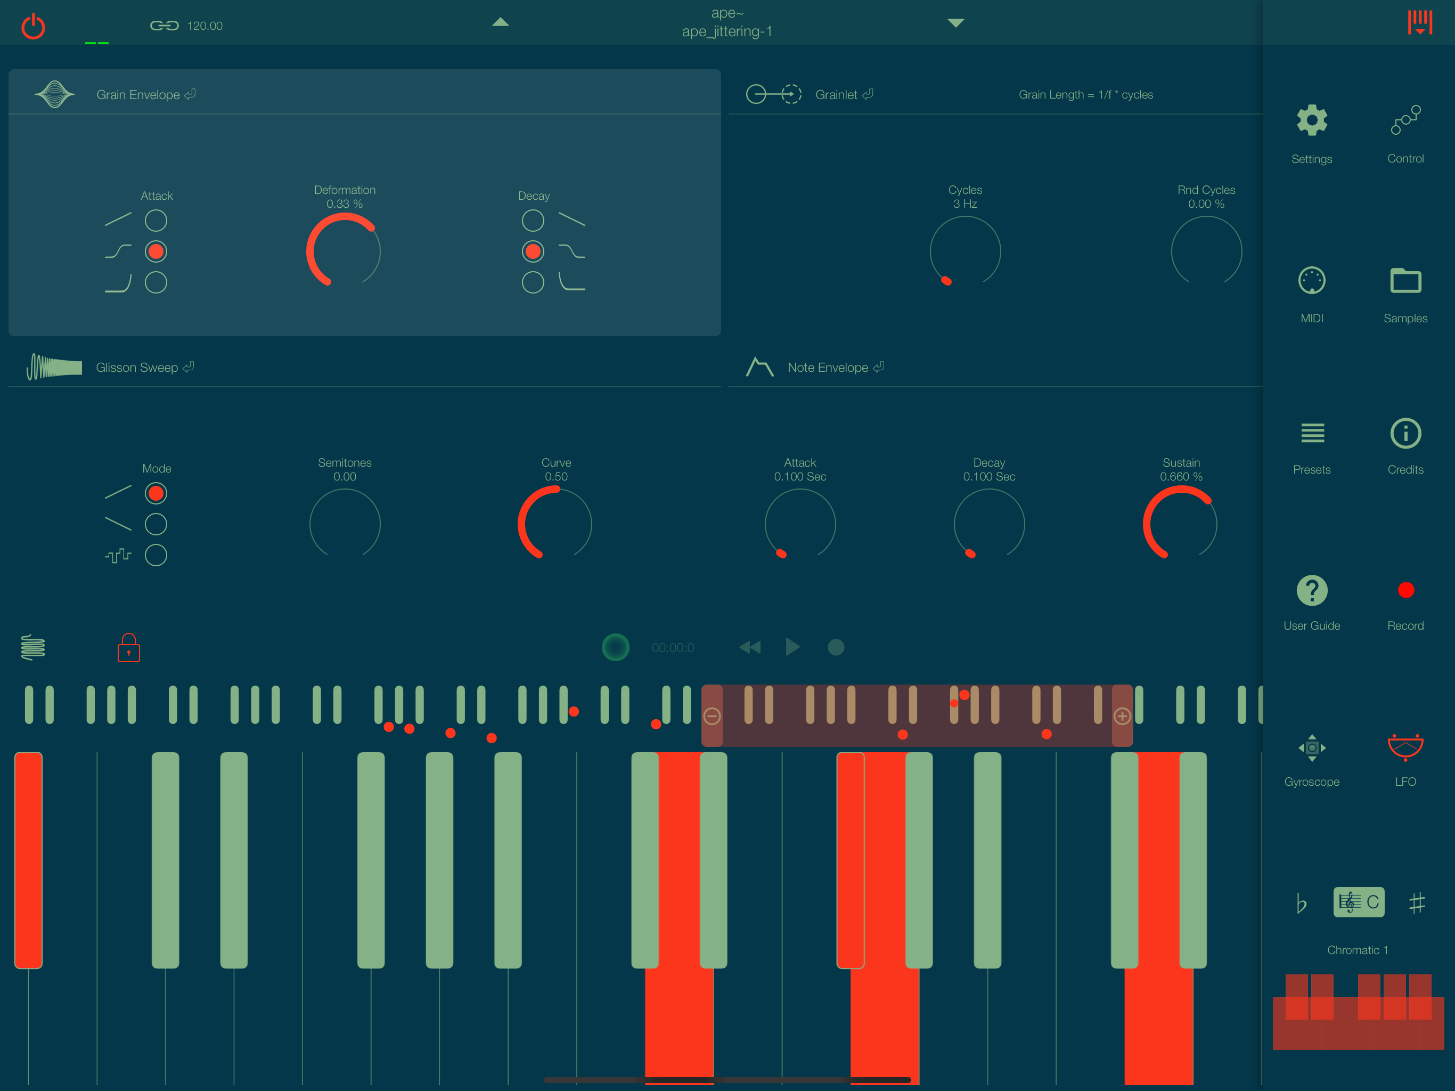Click the Grain Envelope waveform icon

(55, 94)
